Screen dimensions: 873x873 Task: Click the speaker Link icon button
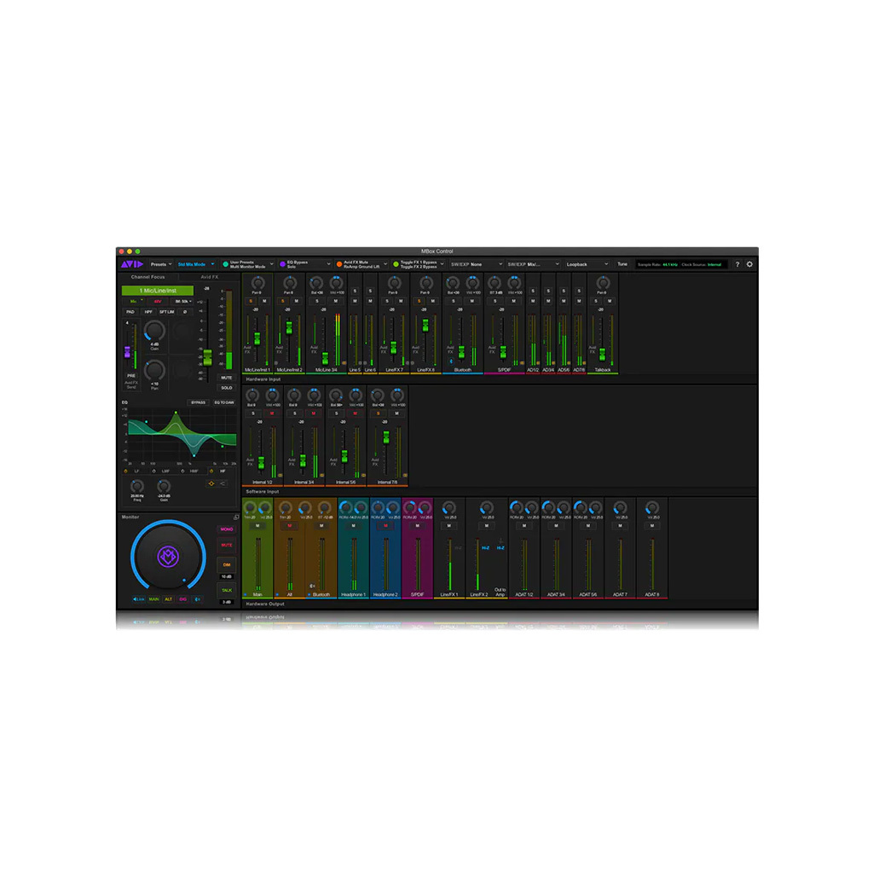tap(138, 599)
